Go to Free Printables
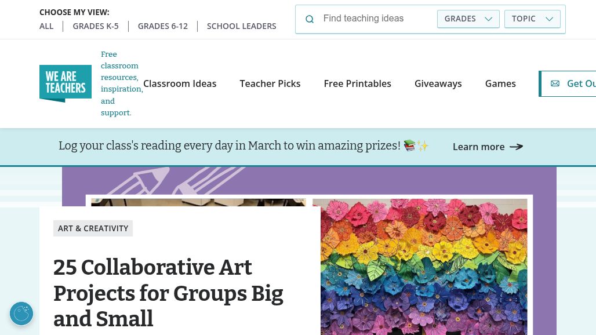Viewport: 596px width, 335px height. point(358,83)
